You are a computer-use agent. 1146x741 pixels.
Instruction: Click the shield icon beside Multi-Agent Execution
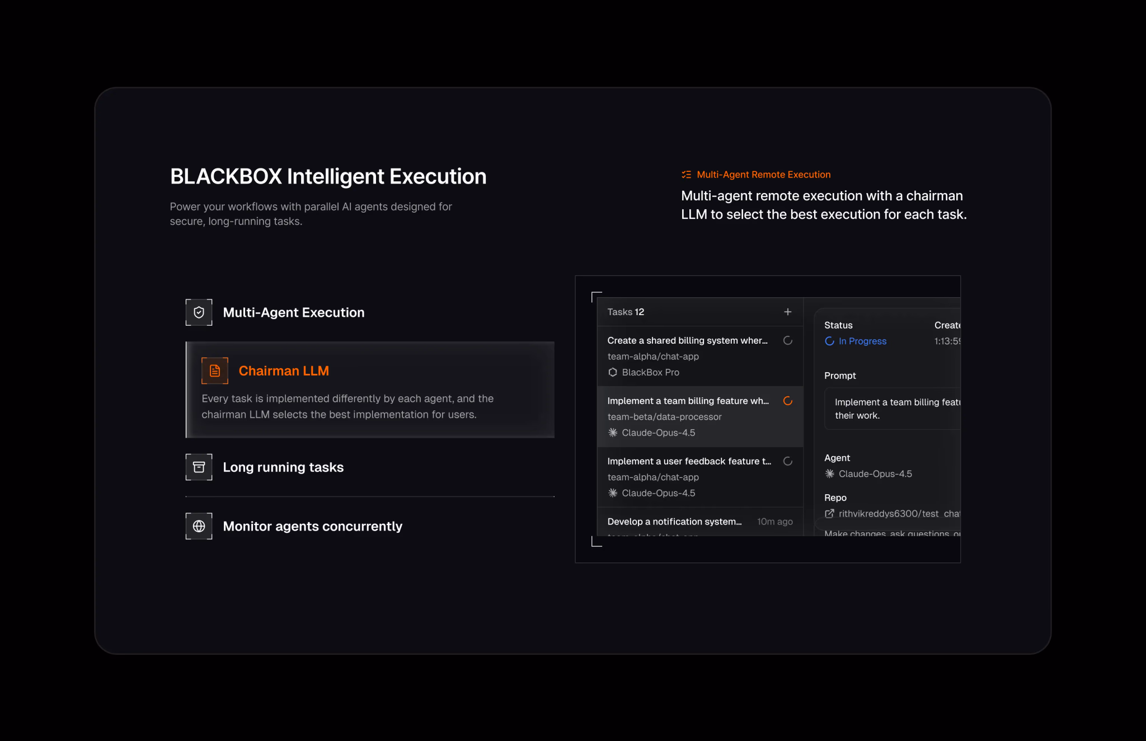click(x=199, y=312)
